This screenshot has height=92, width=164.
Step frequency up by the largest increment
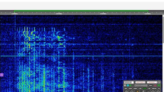[x=146, y=85]
